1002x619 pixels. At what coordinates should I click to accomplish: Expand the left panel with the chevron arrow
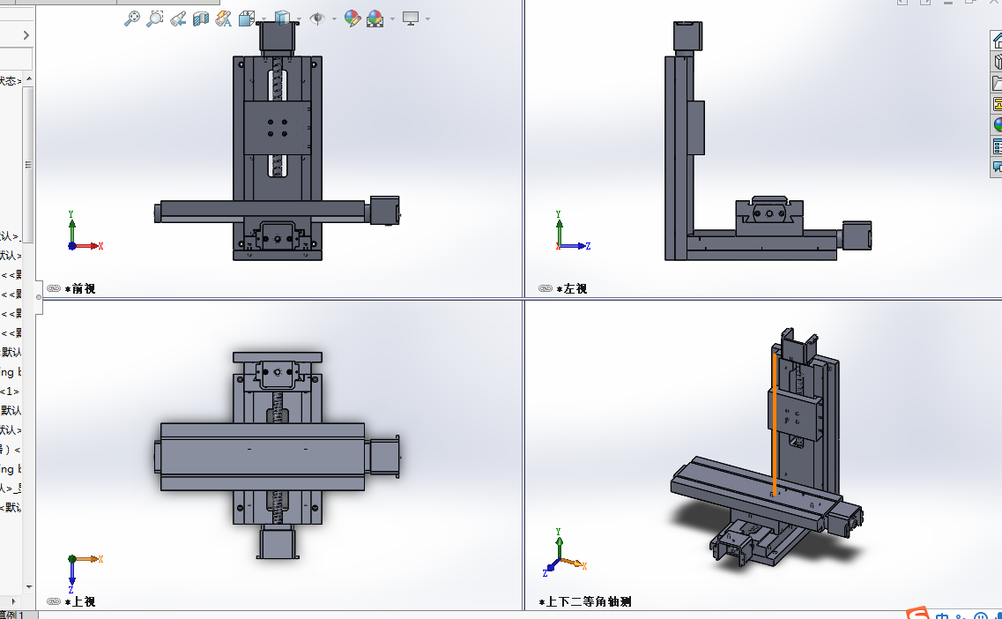26,35
